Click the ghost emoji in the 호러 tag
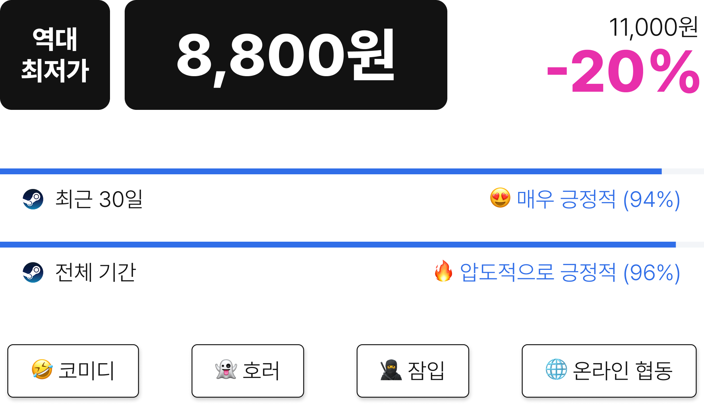 tap(226, 369)
